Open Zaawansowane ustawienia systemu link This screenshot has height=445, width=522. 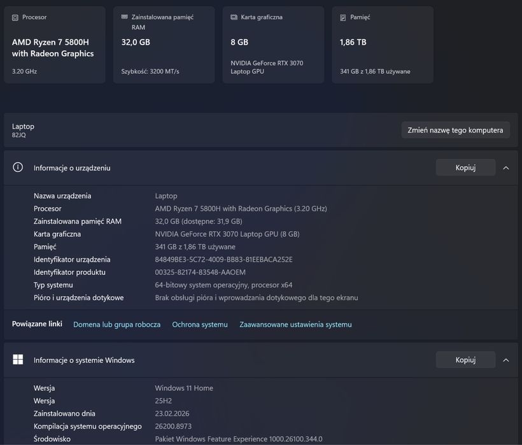coord(295,325)
